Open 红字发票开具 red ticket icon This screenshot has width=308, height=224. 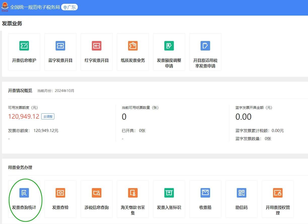tap(97, 46)
